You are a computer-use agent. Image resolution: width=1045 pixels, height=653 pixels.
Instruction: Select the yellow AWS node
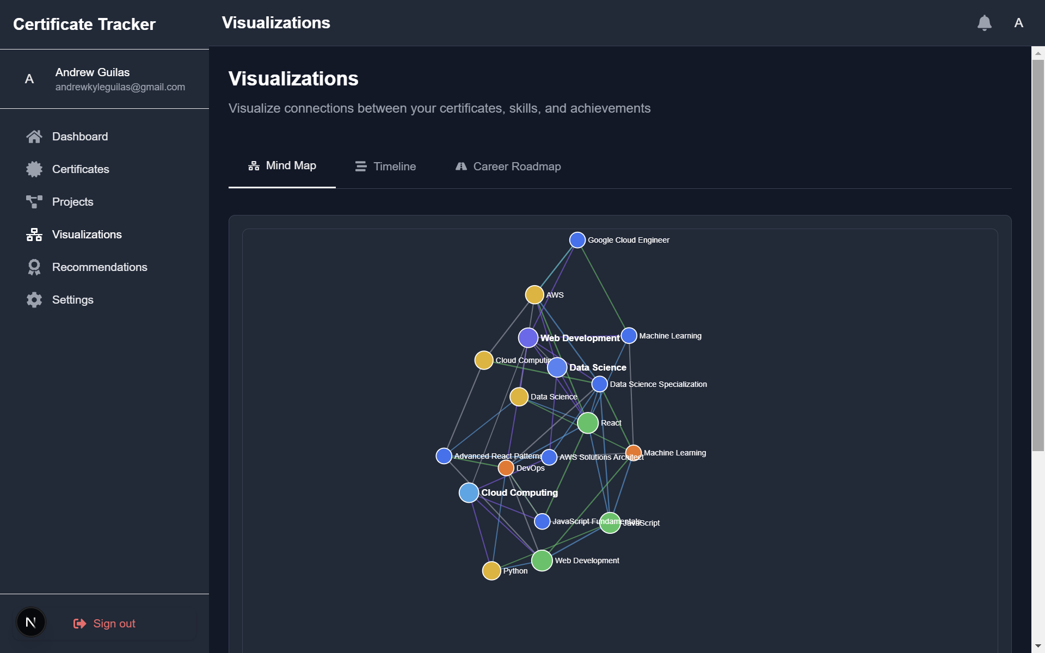tap(534, 294)
